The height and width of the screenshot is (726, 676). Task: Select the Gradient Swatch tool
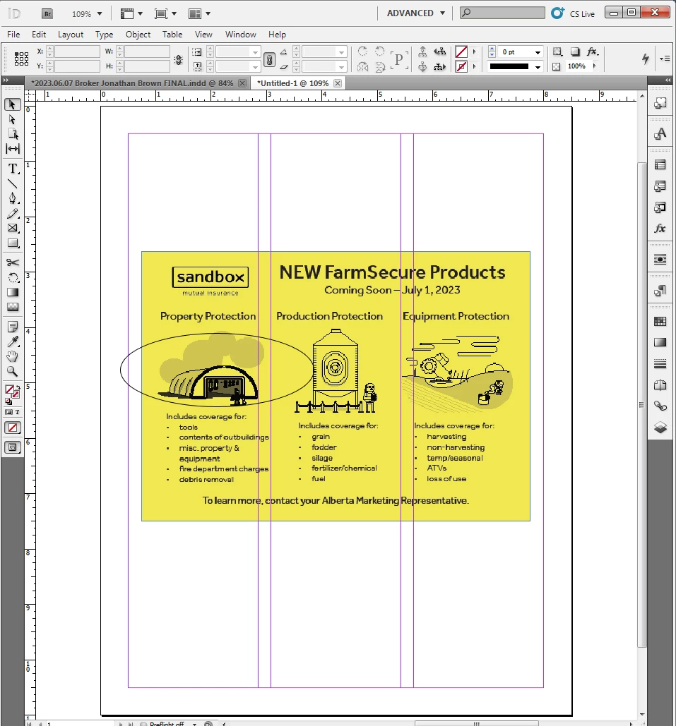coord(13,292)
